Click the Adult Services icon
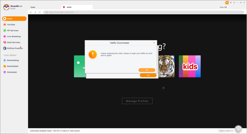This screenshot has height=134, width=247. point(5,42)
